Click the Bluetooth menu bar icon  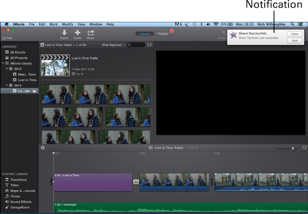pos(201,24)
